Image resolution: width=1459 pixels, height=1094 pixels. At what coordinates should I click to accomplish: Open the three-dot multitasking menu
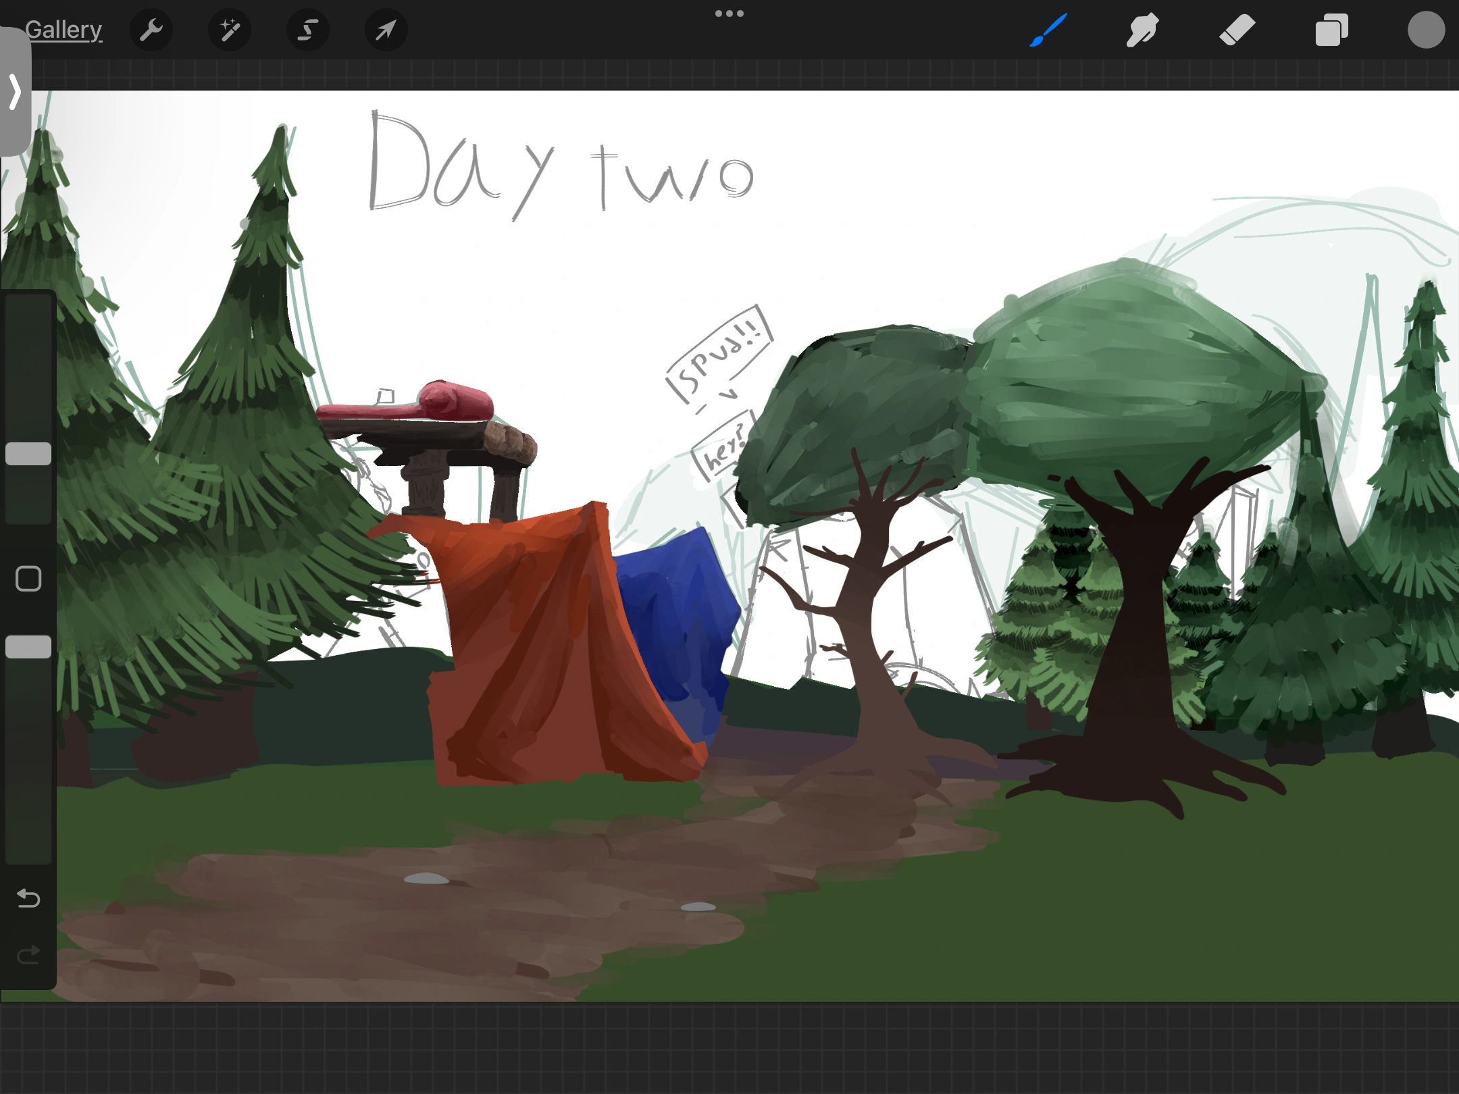pyautogui.click(x=729, y=14)
